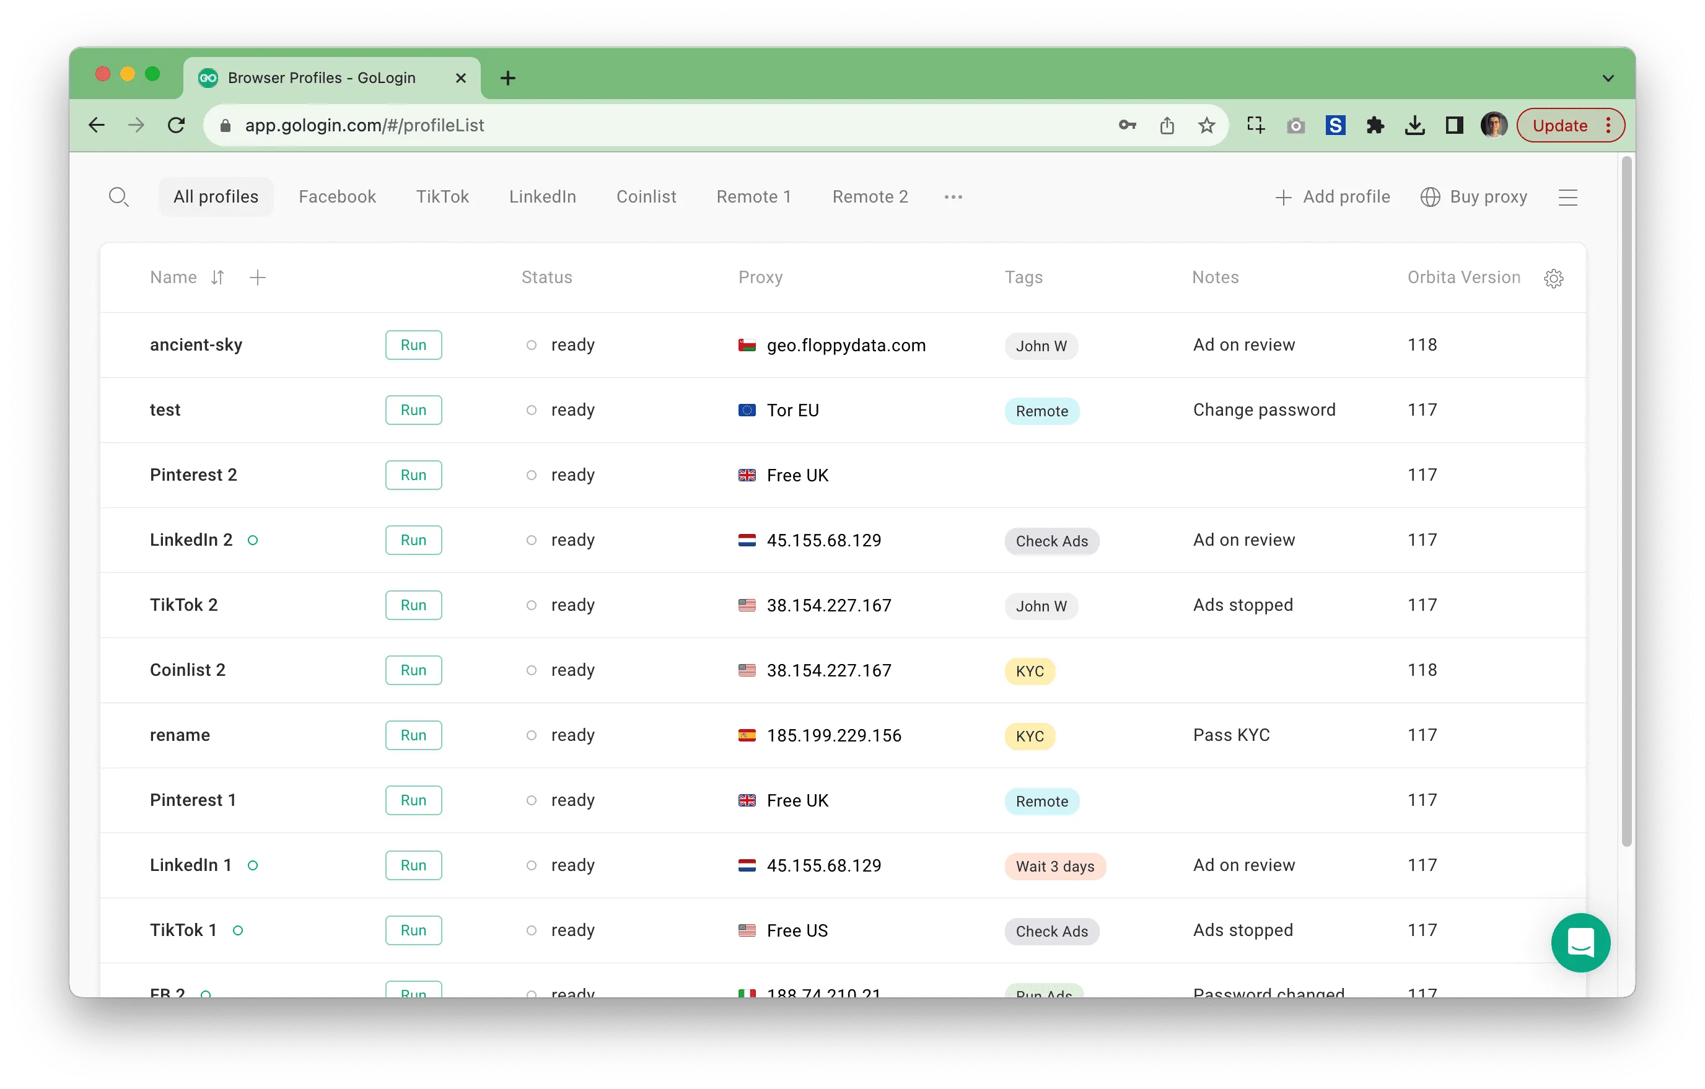Image resolution: width=1705 pixels, height=1089 pixels.
Task: Open the Extensions puzzle piece menu
Action: pyautogui.click(x=1375, y=125)
